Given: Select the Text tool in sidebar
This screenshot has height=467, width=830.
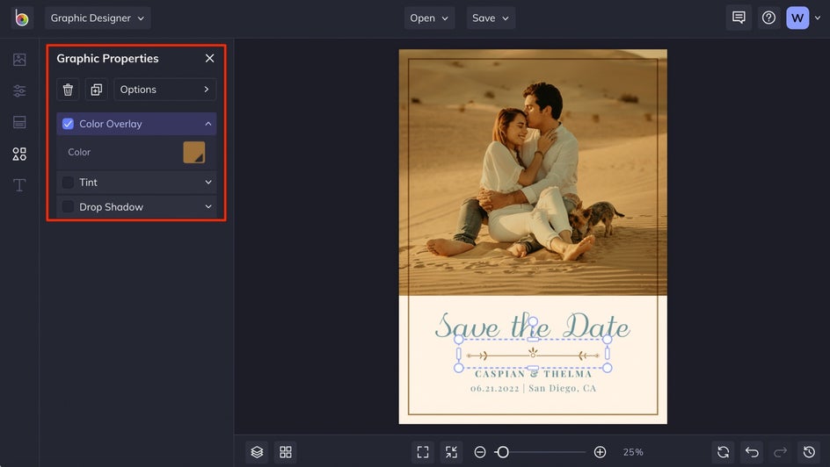Looking at the screenshot, I should coord(19,185).
